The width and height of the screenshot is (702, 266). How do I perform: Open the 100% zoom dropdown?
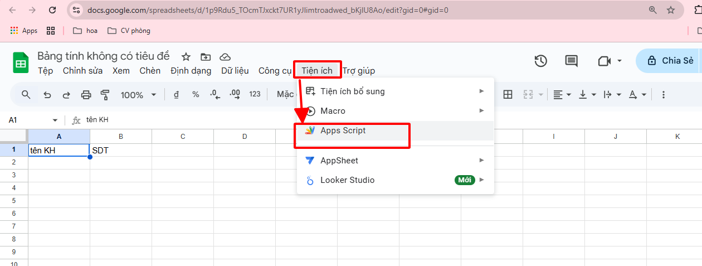[x=138, y=95]
